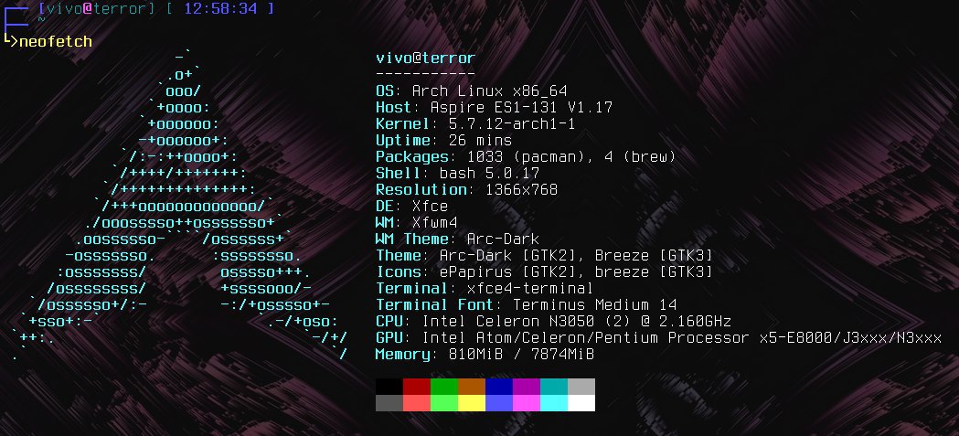Click the Memory 810MiB / 7874MiB line
959x436 pixels.
[x=485, y=354]
